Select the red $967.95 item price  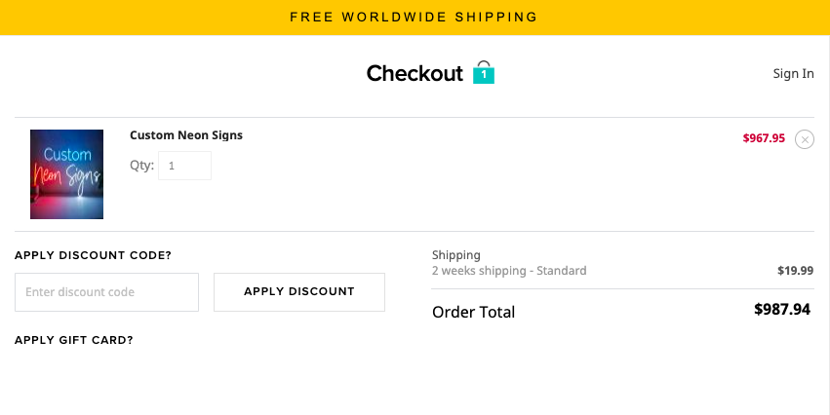click(x=764, y=138)
